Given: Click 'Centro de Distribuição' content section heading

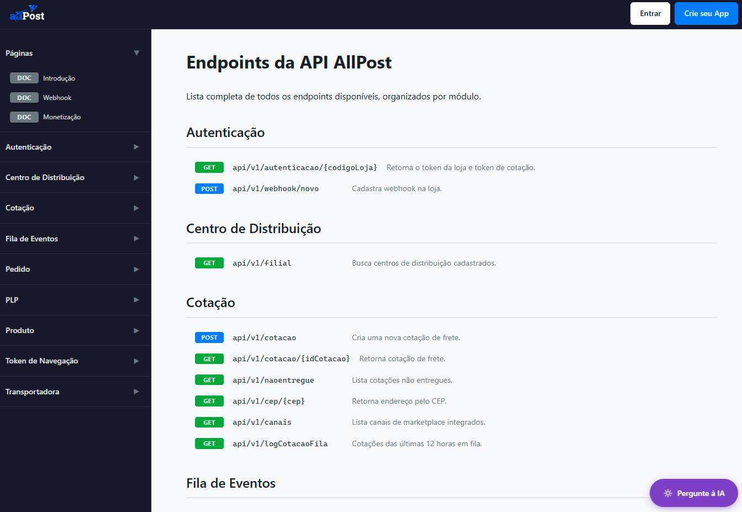Looking at the screenshot, I should coord(254,229).
